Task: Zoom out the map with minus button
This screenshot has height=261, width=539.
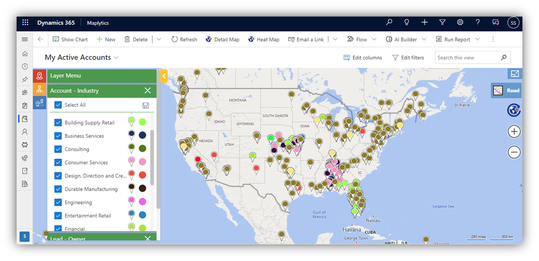Action: tap(514, 152)
